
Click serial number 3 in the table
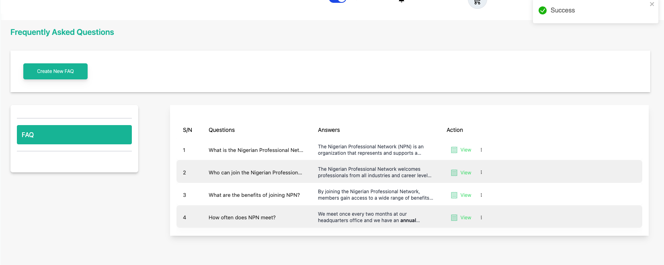pyautogui.click(x=184, y=195)
